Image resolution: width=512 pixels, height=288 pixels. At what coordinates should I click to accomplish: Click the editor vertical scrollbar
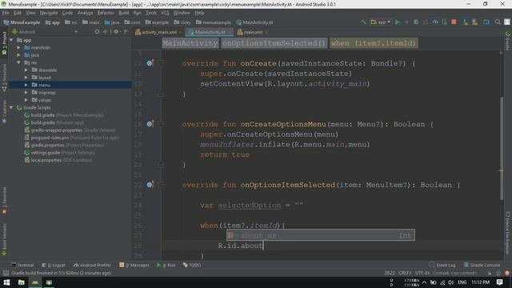(x=502, y=149)
